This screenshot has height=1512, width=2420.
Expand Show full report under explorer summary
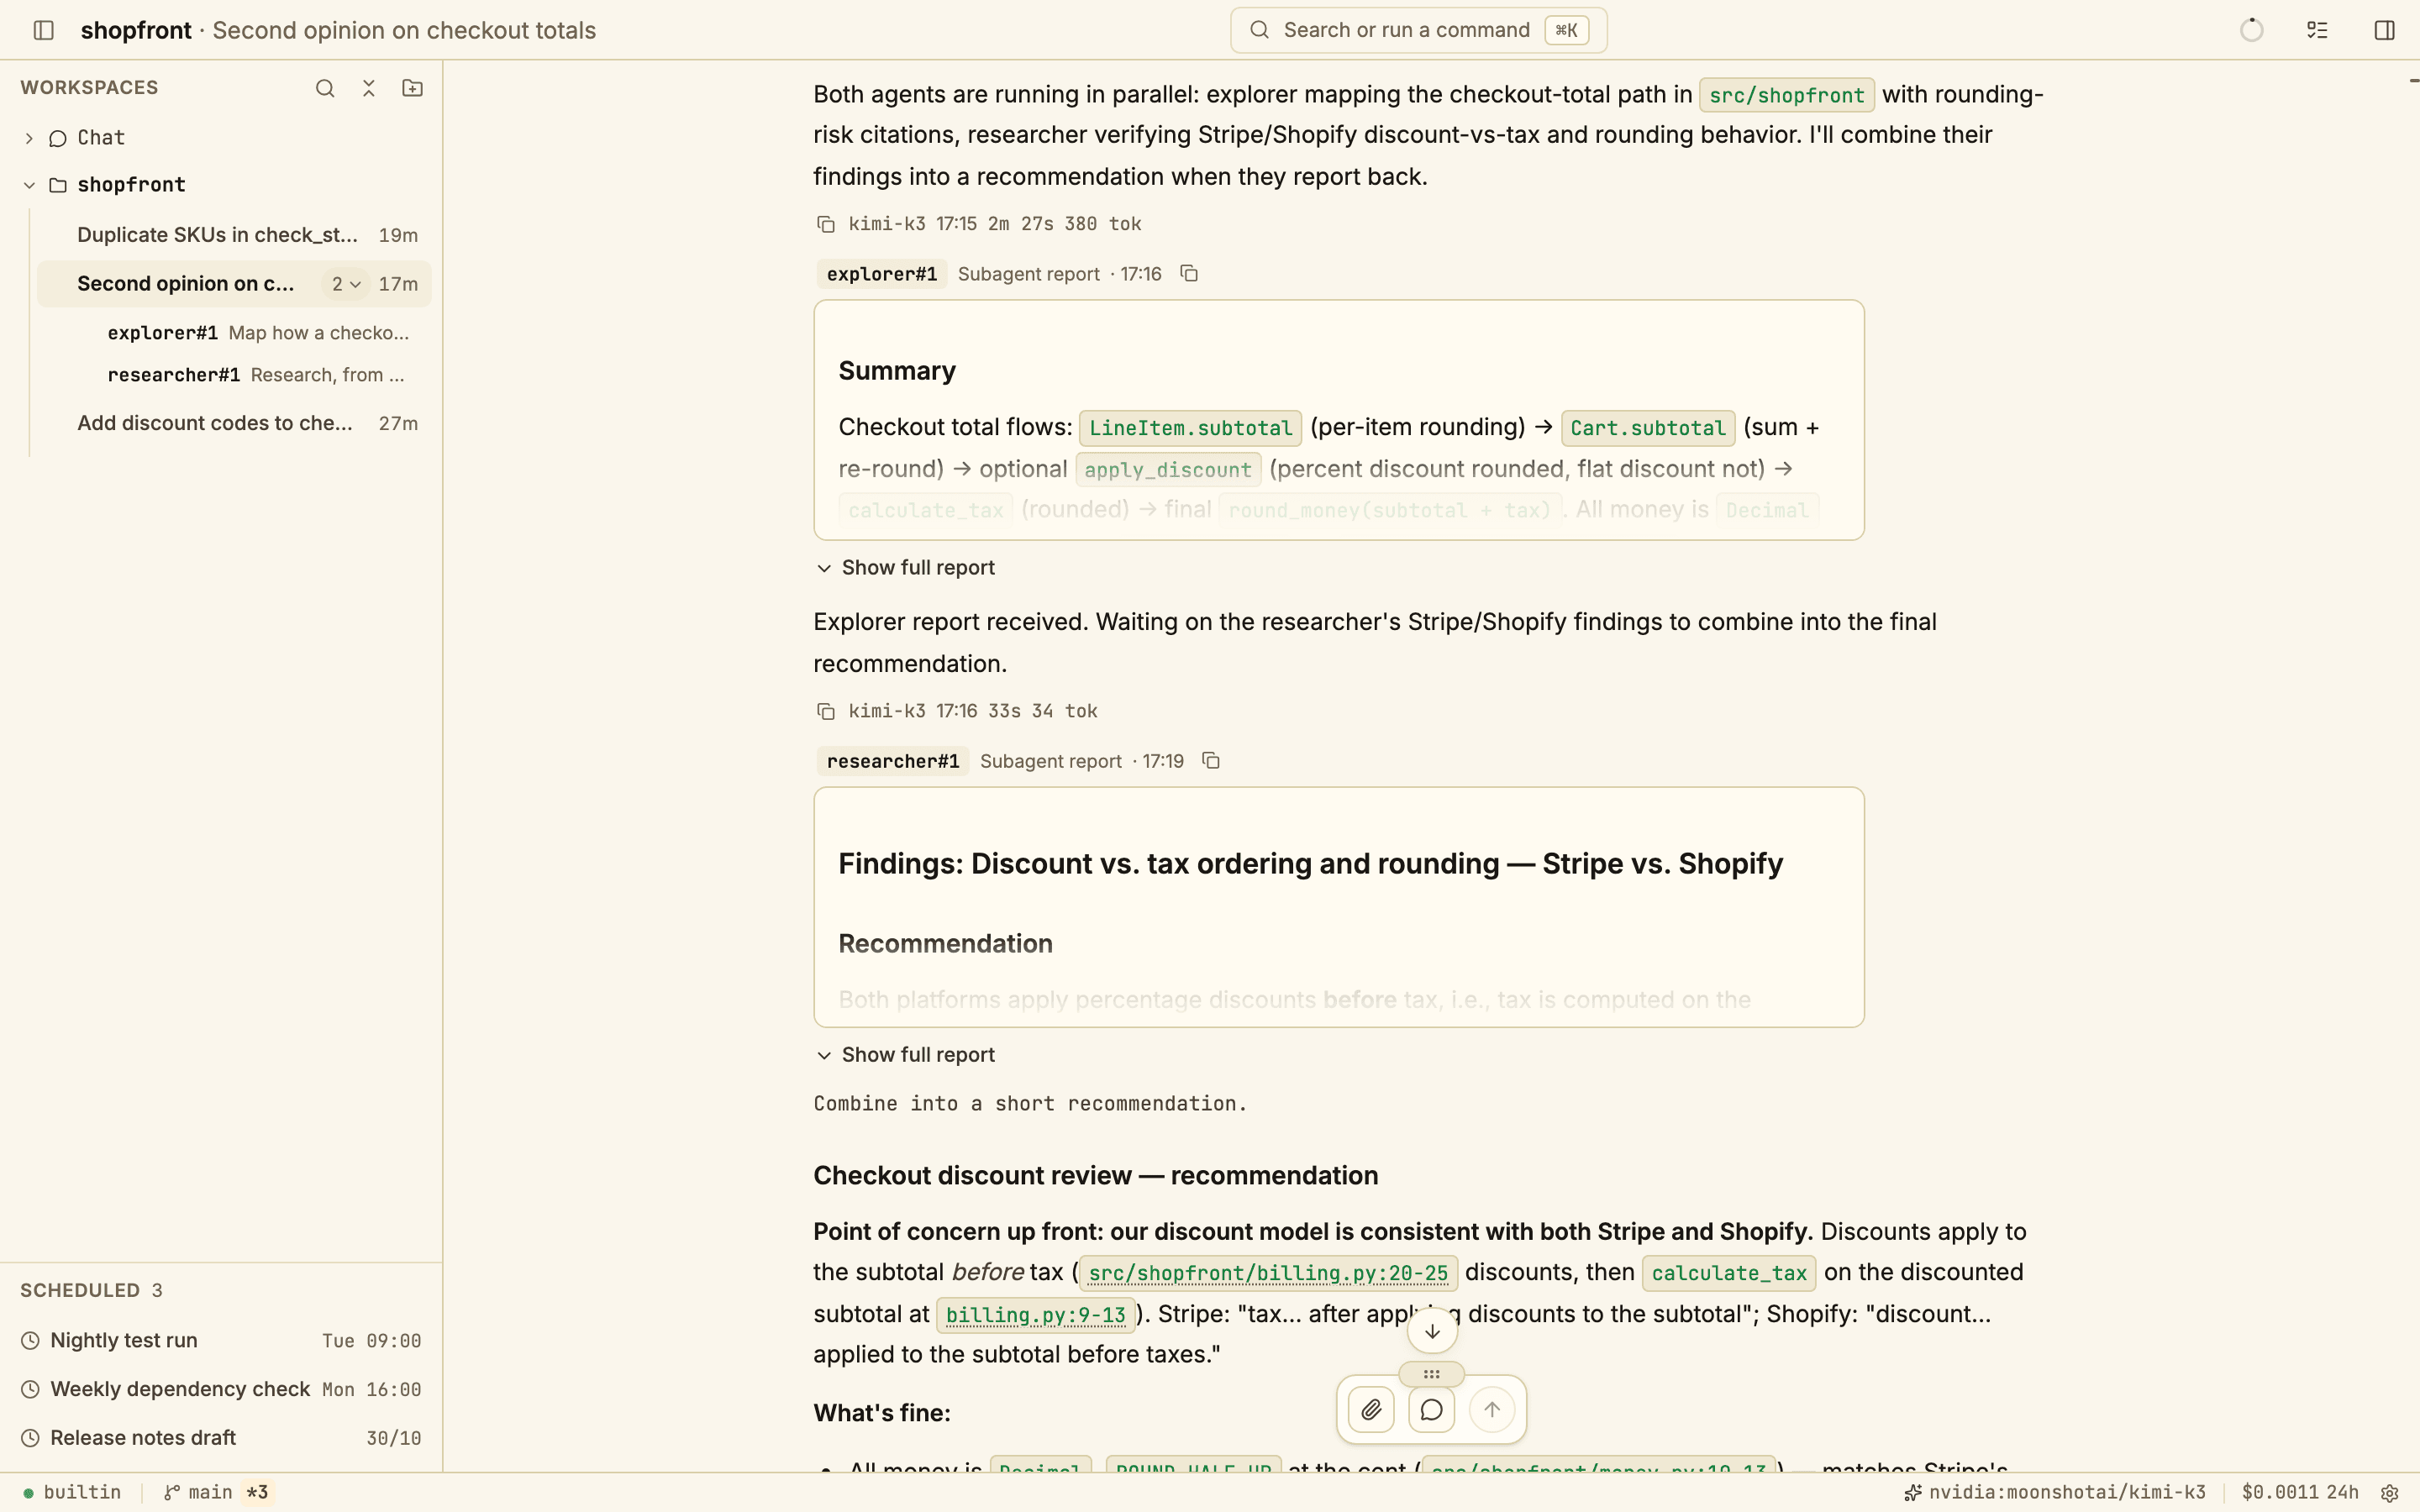(906, 568)
